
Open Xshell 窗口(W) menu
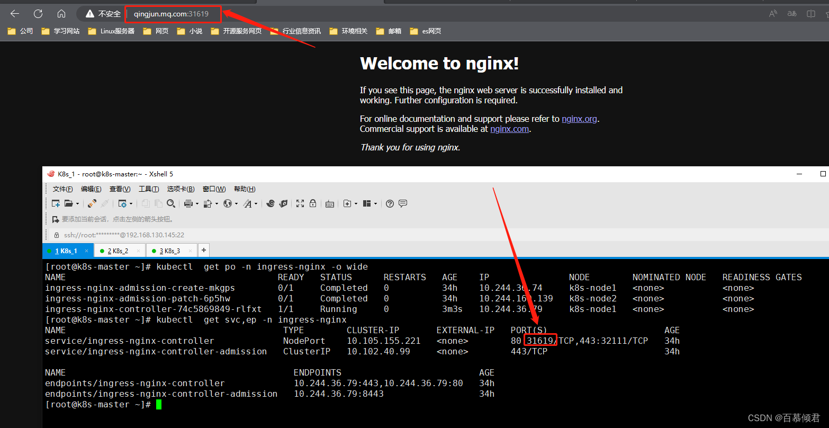(214, 189)
